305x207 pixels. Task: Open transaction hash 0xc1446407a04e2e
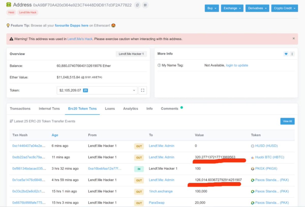coord(29,146)
